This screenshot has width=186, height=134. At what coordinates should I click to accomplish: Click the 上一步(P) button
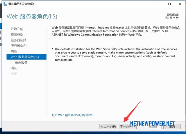tap(108, 126)
